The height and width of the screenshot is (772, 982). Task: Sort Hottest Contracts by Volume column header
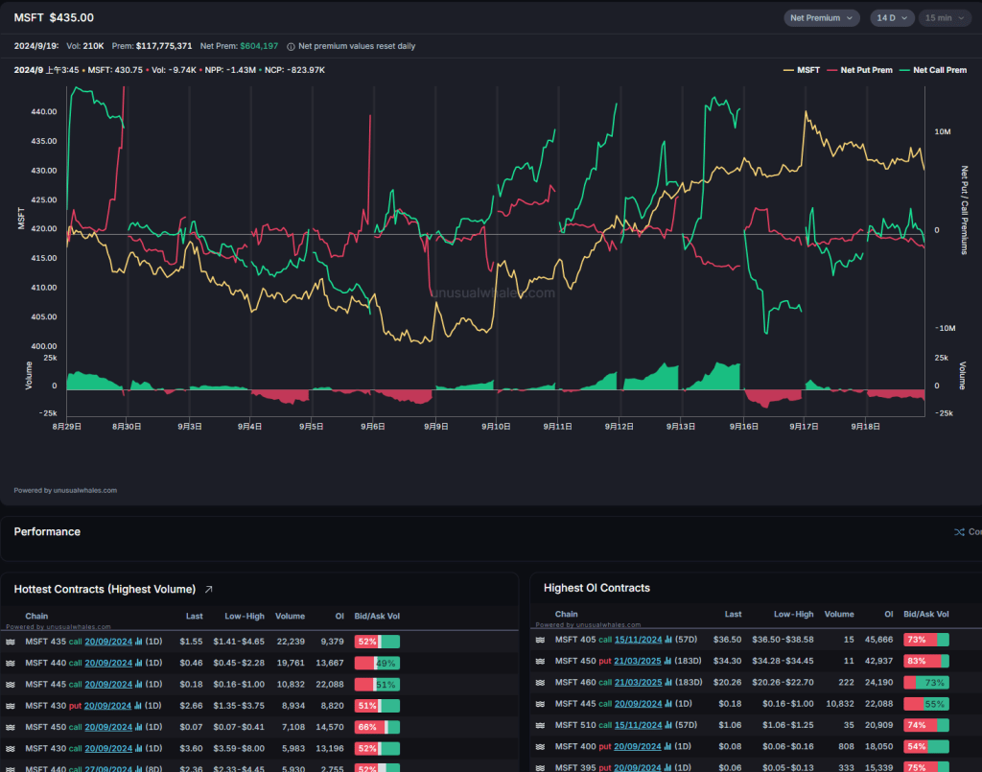pyautogui.click(x=290, y=617)
